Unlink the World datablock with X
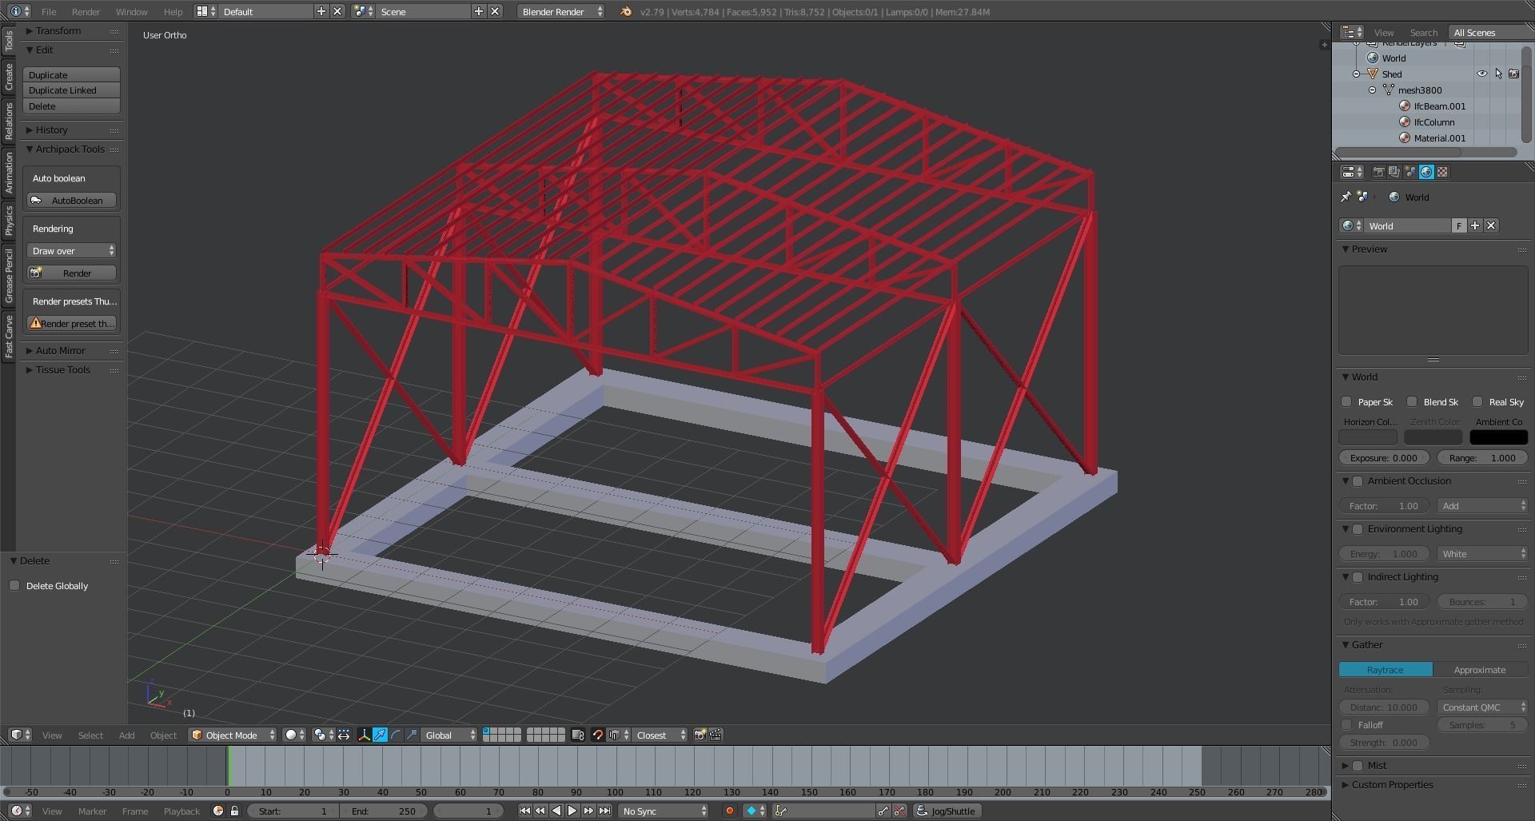Viewport: 1535px width, 821px height. [x=1491, y=225]
